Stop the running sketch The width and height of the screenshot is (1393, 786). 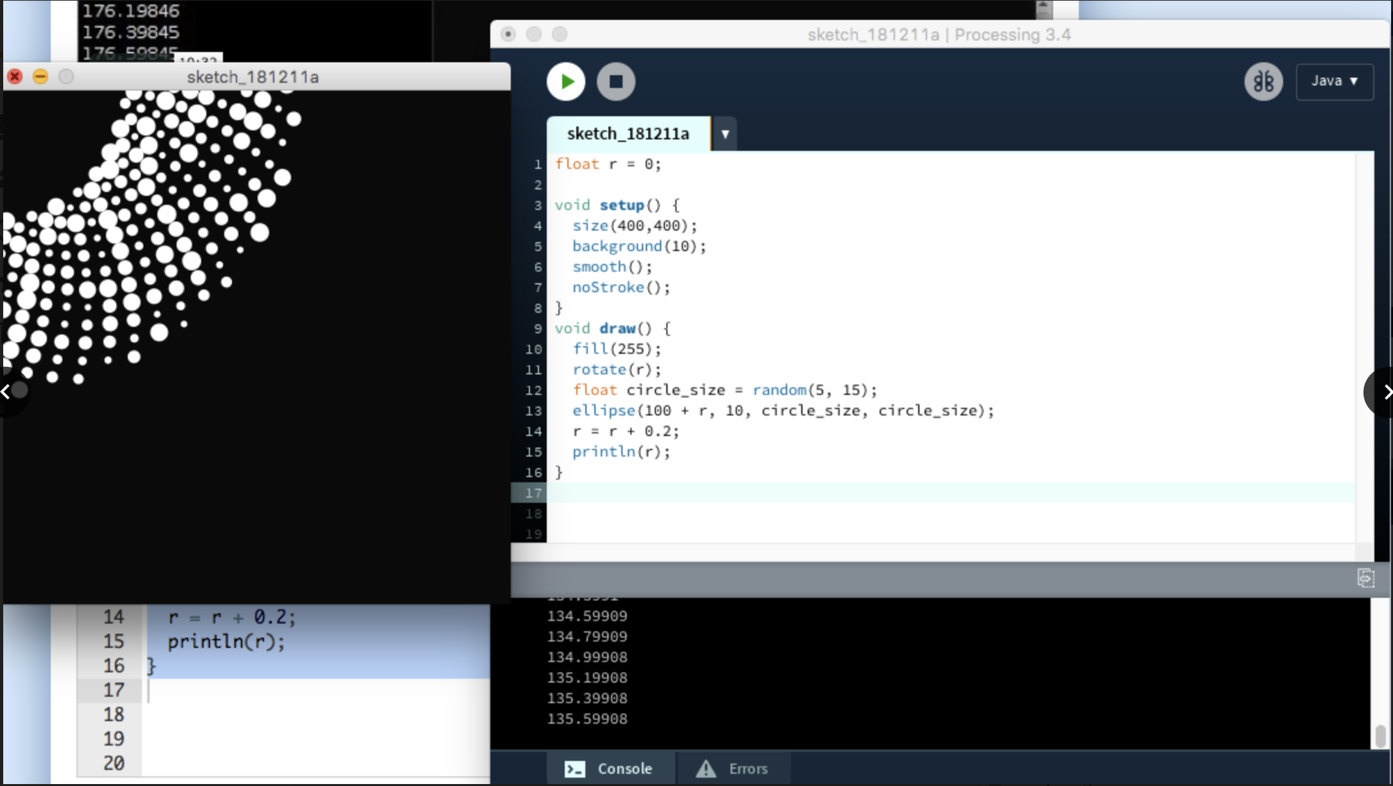coord(616,82)
